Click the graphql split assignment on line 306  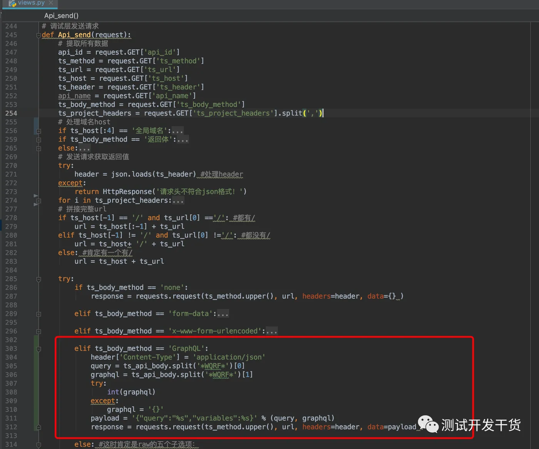[172, 375]
